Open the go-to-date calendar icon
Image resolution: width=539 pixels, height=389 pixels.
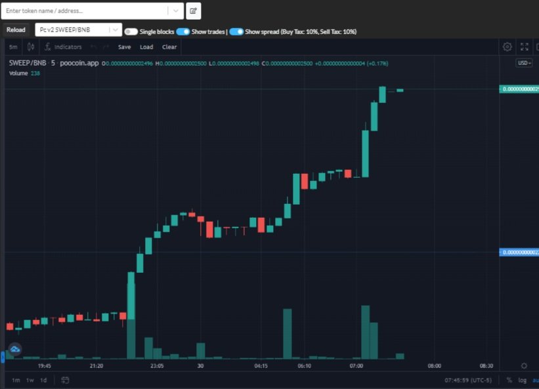tap(65, 380)
